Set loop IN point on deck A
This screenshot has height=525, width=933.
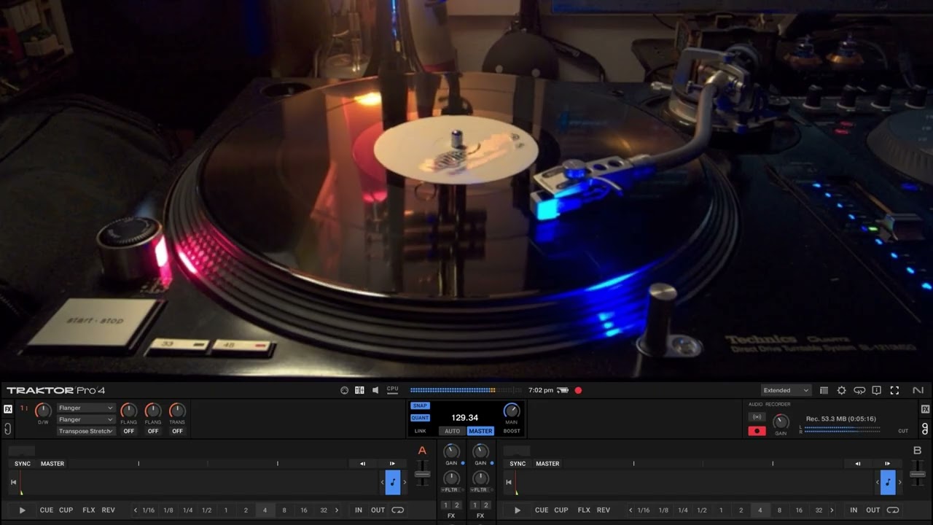(x=359, y=510)
